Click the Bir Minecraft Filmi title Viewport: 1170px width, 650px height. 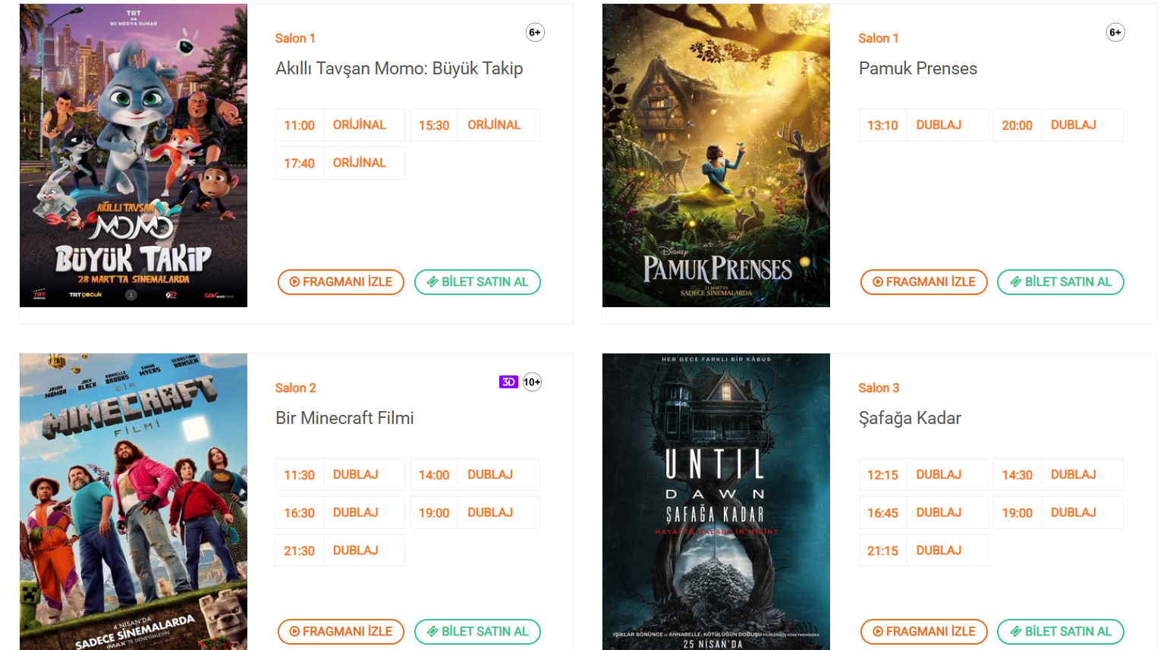pyautogui.click(x=344, y=418)
